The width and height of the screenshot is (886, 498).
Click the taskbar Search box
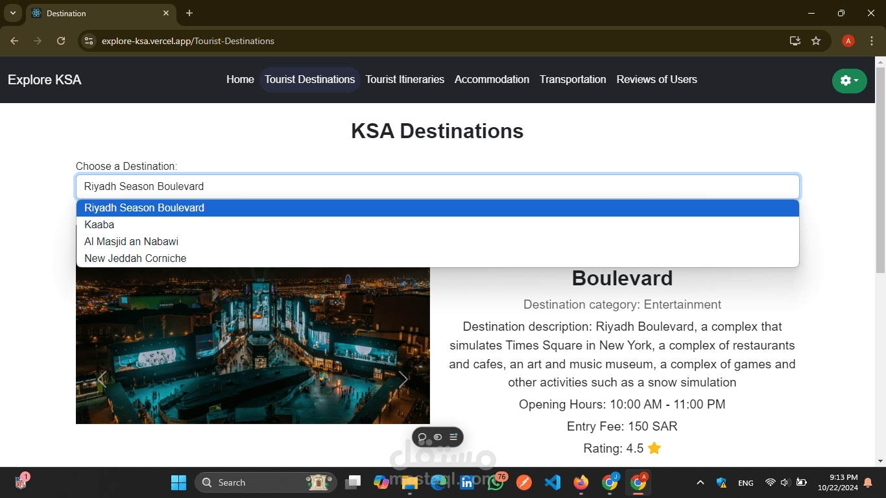[x=266, y=482]
